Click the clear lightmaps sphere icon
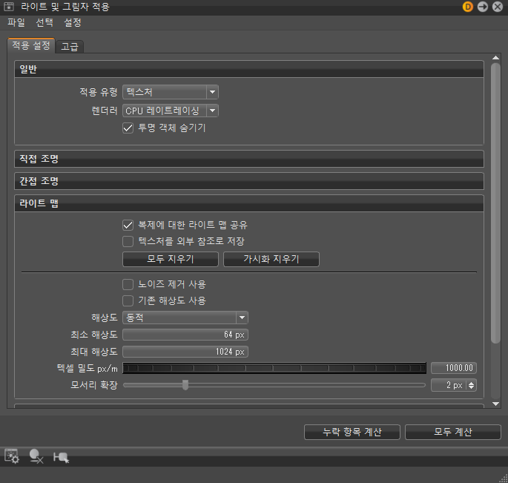The height and width of the screenshot is (483, 508). [x=36, y=456]
